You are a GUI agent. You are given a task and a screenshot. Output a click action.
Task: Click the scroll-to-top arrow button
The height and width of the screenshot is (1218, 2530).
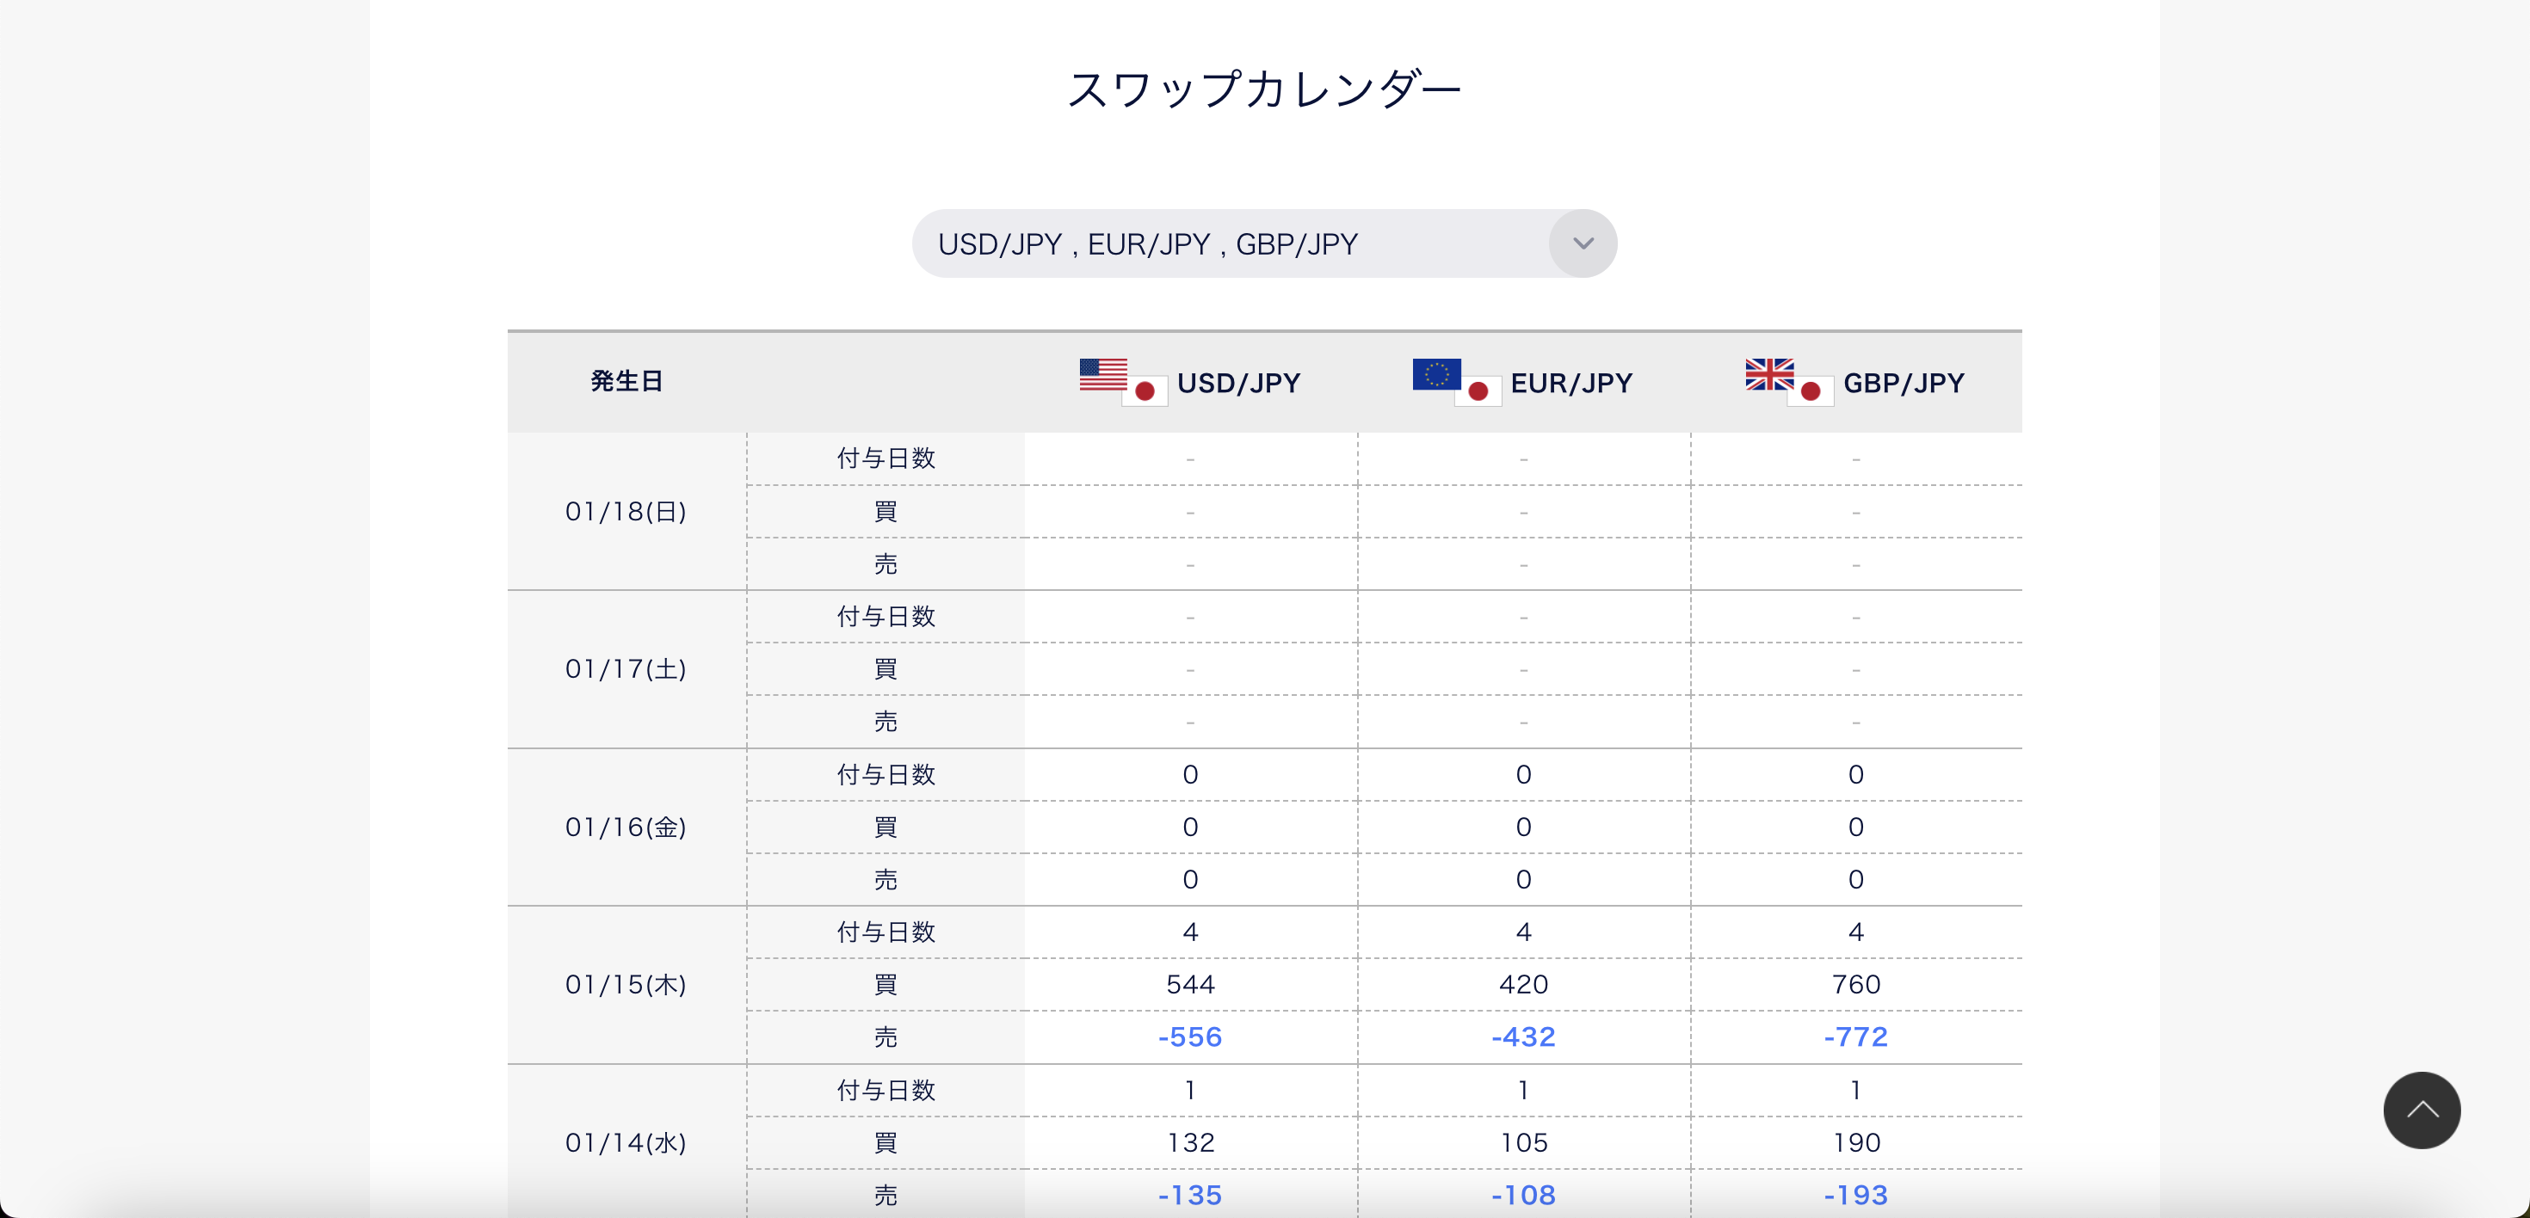click(2421, 1110)
